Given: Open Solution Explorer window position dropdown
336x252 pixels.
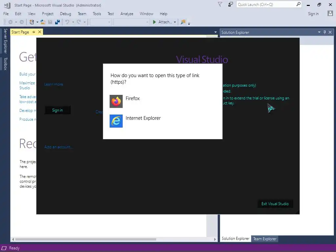Looking at the screenshot, I should point(319,32).
